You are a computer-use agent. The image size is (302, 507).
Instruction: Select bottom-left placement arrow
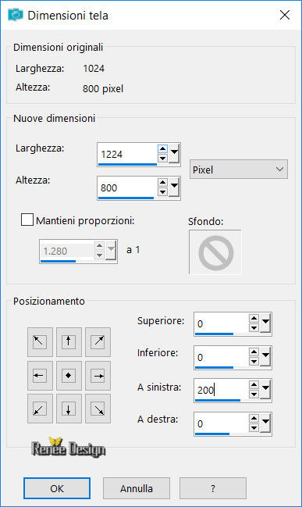[40, 409]
